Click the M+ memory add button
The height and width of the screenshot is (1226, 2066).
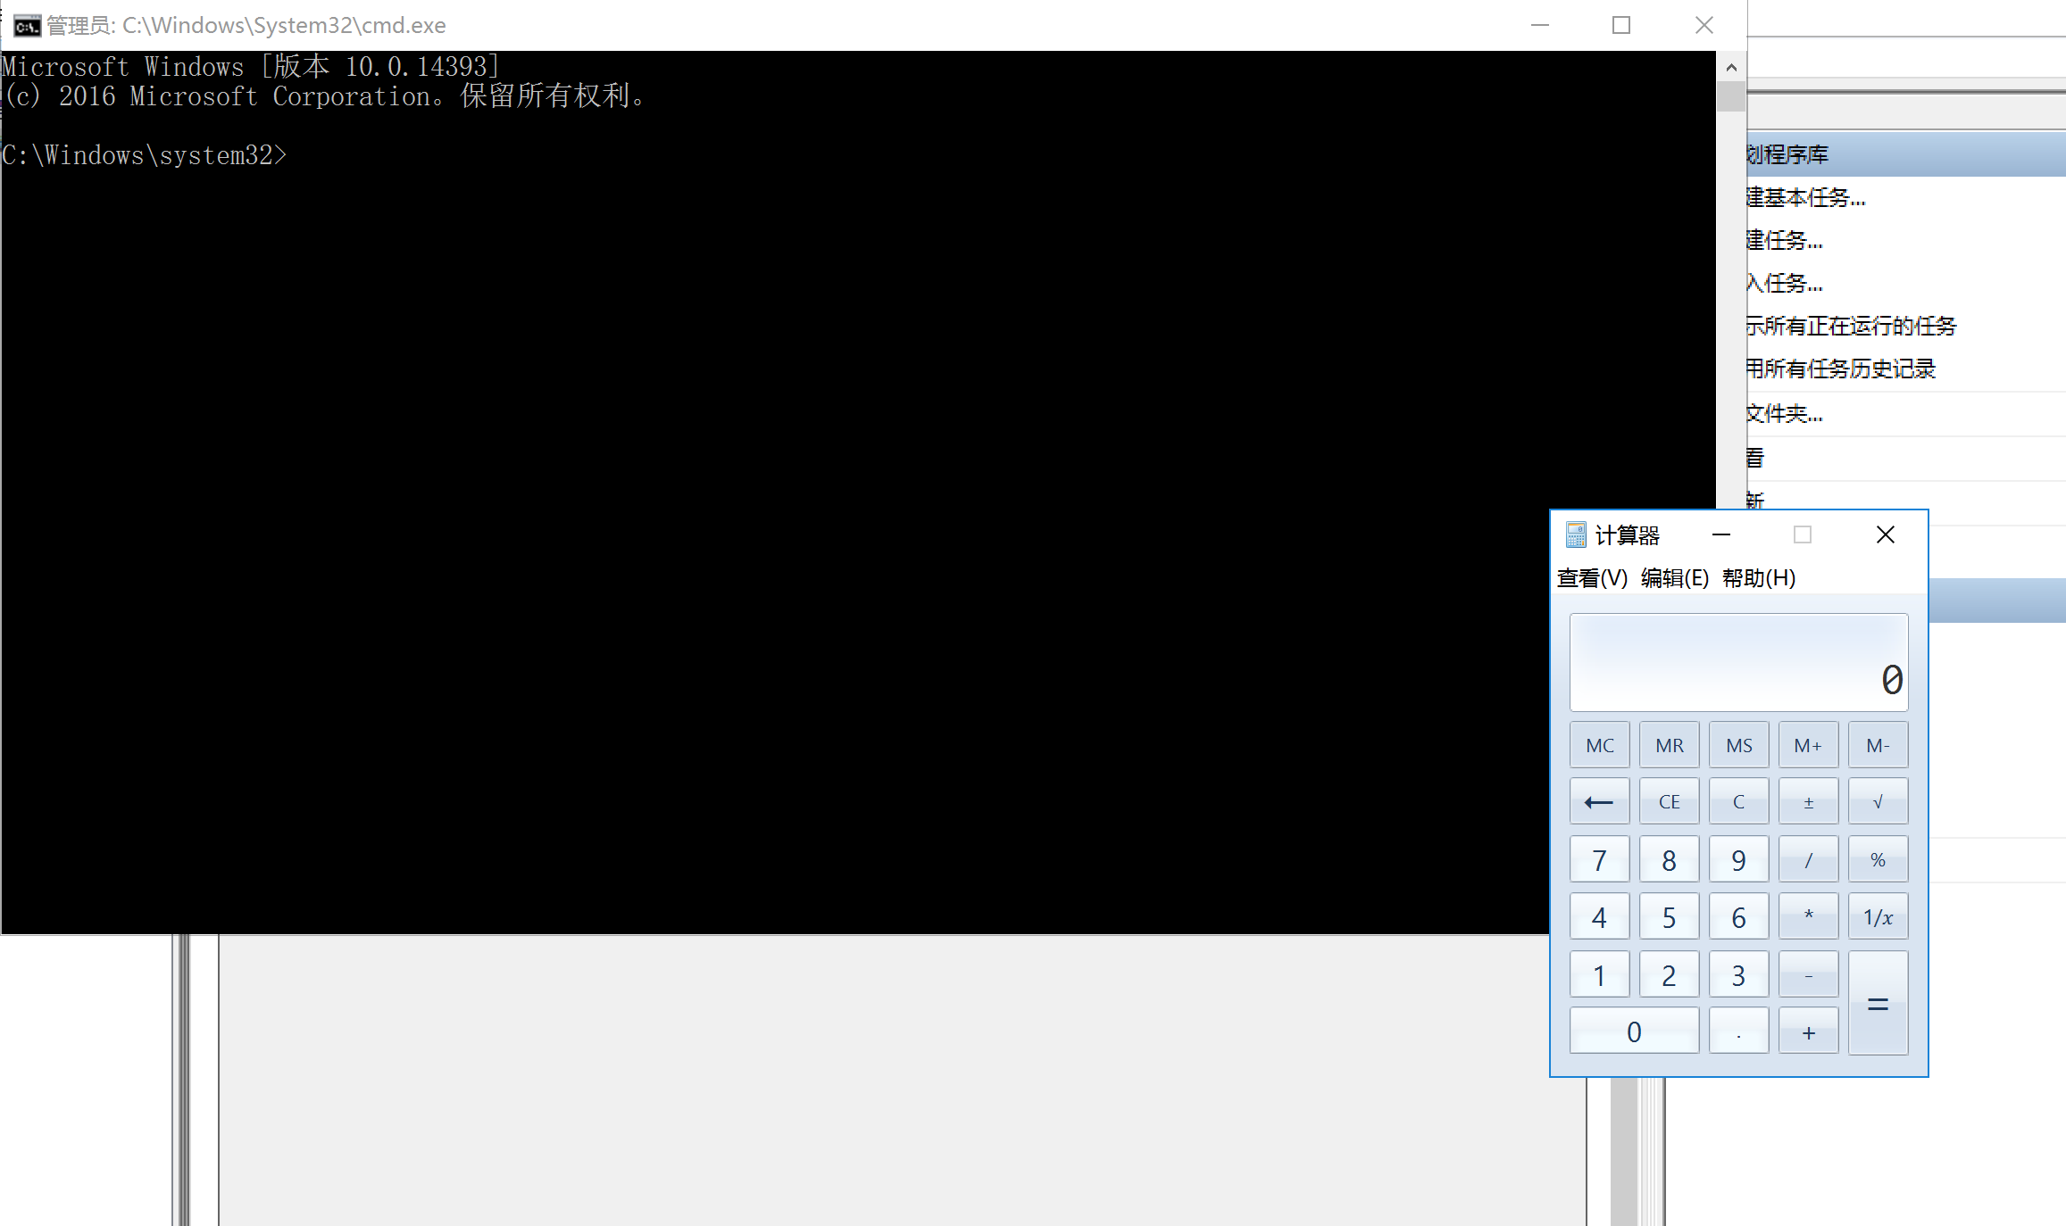1808,745
